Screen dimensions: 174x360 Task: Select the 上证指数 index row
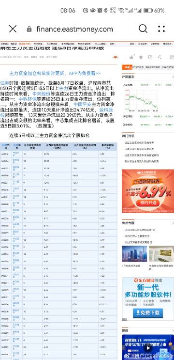click(x=148, y=85)
